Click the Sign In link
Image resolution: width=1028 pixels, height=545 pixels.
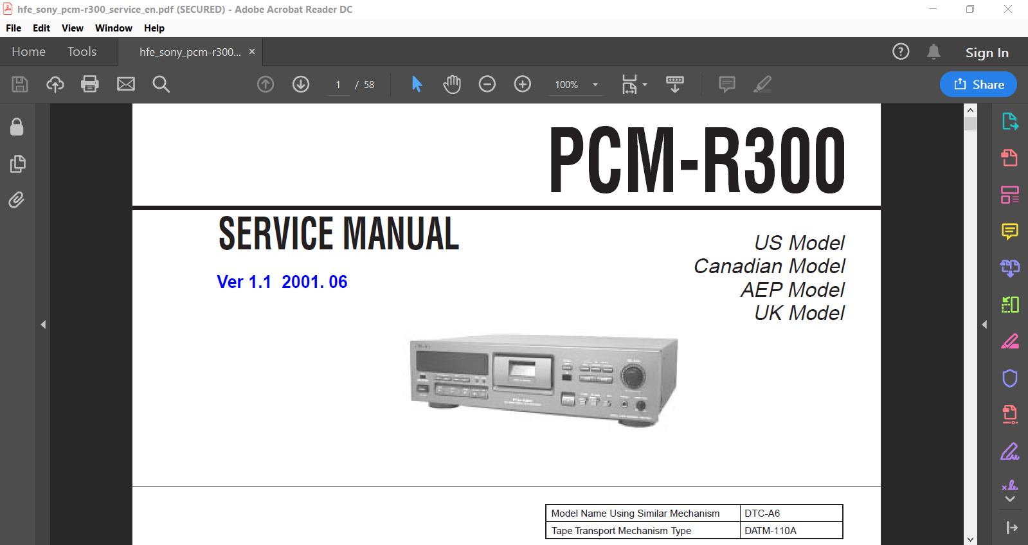point(987,53)
